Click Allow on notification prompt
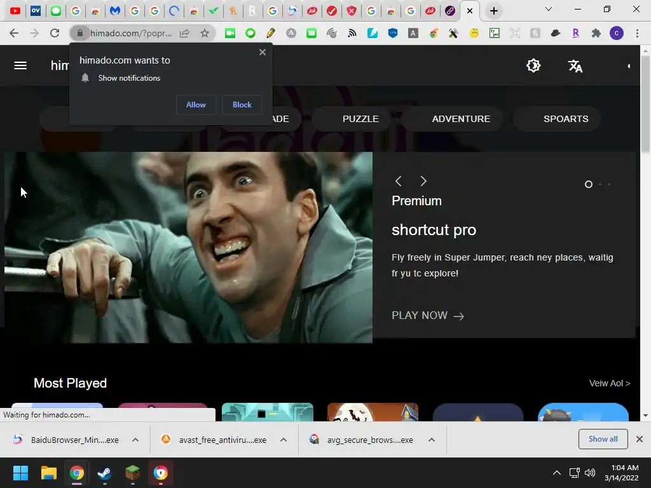Screen dimensions: 651x488 (196, 105)
